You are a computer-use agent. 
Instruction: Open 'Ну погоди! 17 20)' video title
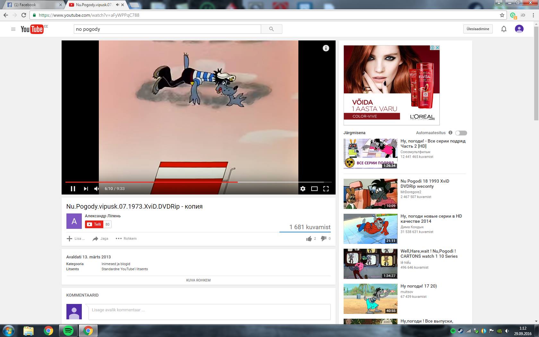click(419, 286)
